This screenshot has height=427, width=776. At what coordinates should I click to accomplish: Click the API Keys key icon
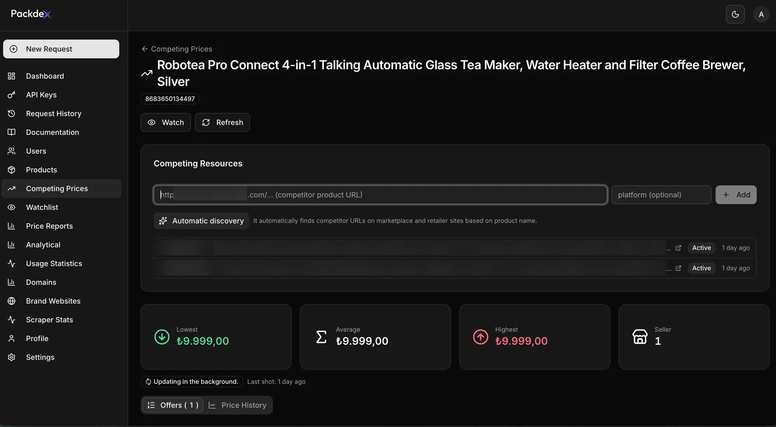[12, 95]
